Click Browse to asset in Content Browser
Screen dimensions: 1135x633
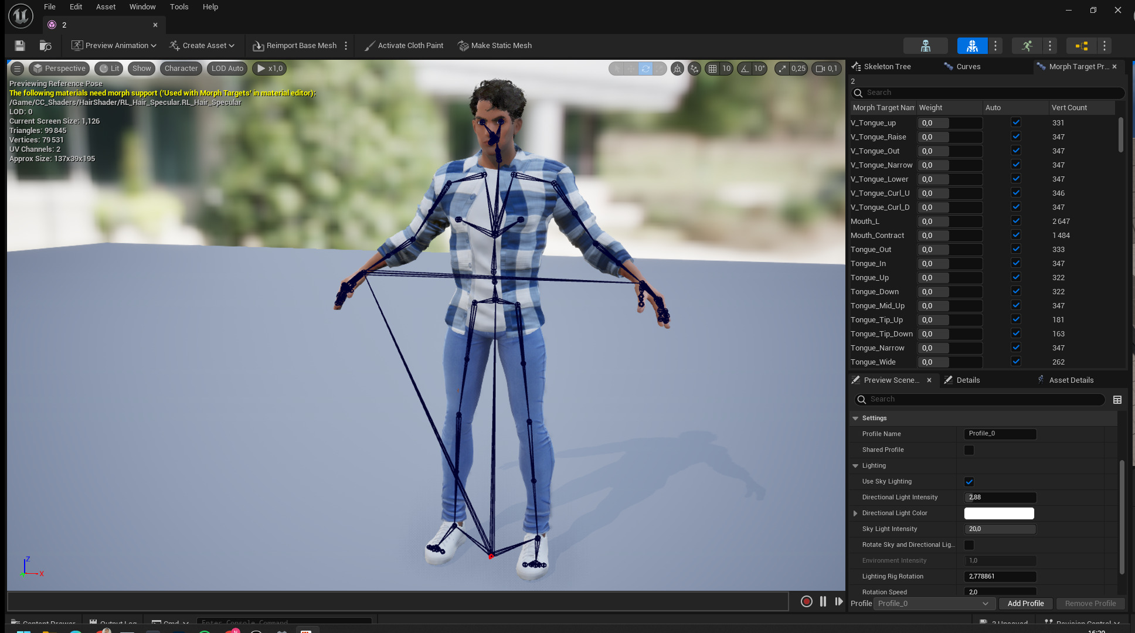(x=45, y=46)
